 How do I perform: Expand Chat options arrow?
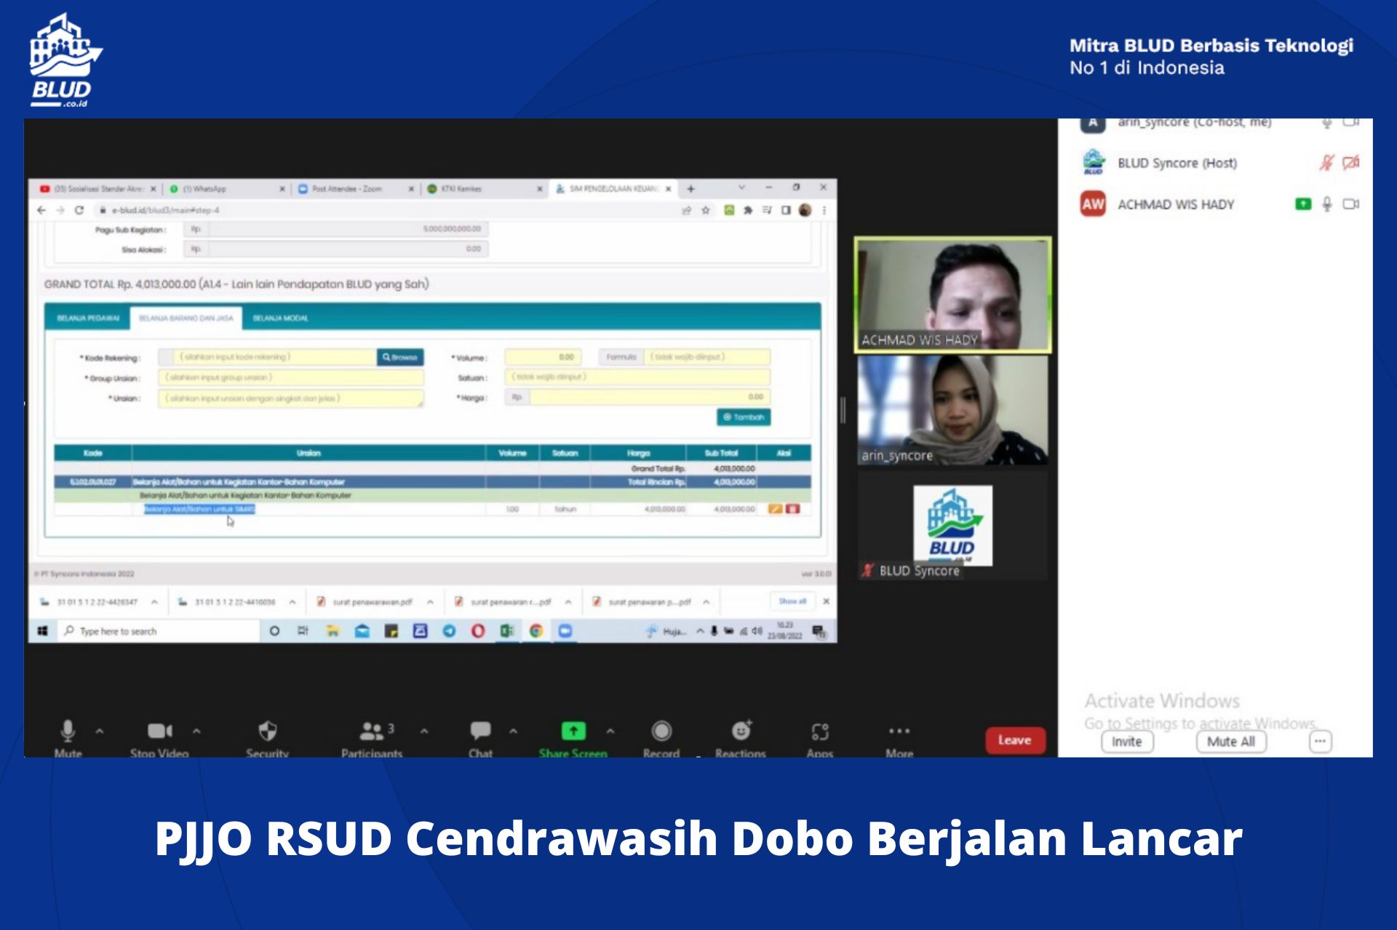(x=514, y=731)
